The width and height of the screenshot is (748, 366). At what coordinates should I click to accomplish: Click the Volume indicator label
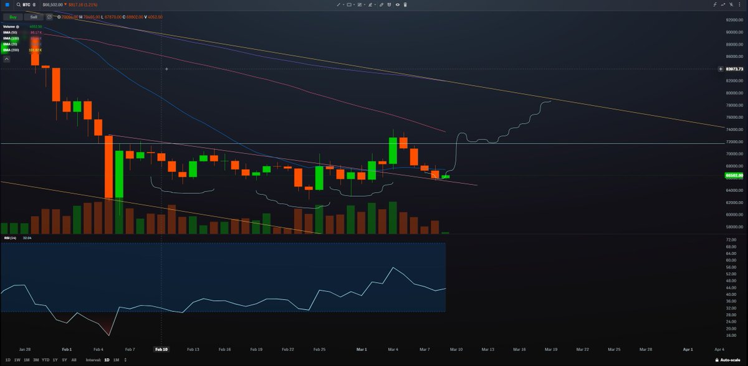click(9, 27)
